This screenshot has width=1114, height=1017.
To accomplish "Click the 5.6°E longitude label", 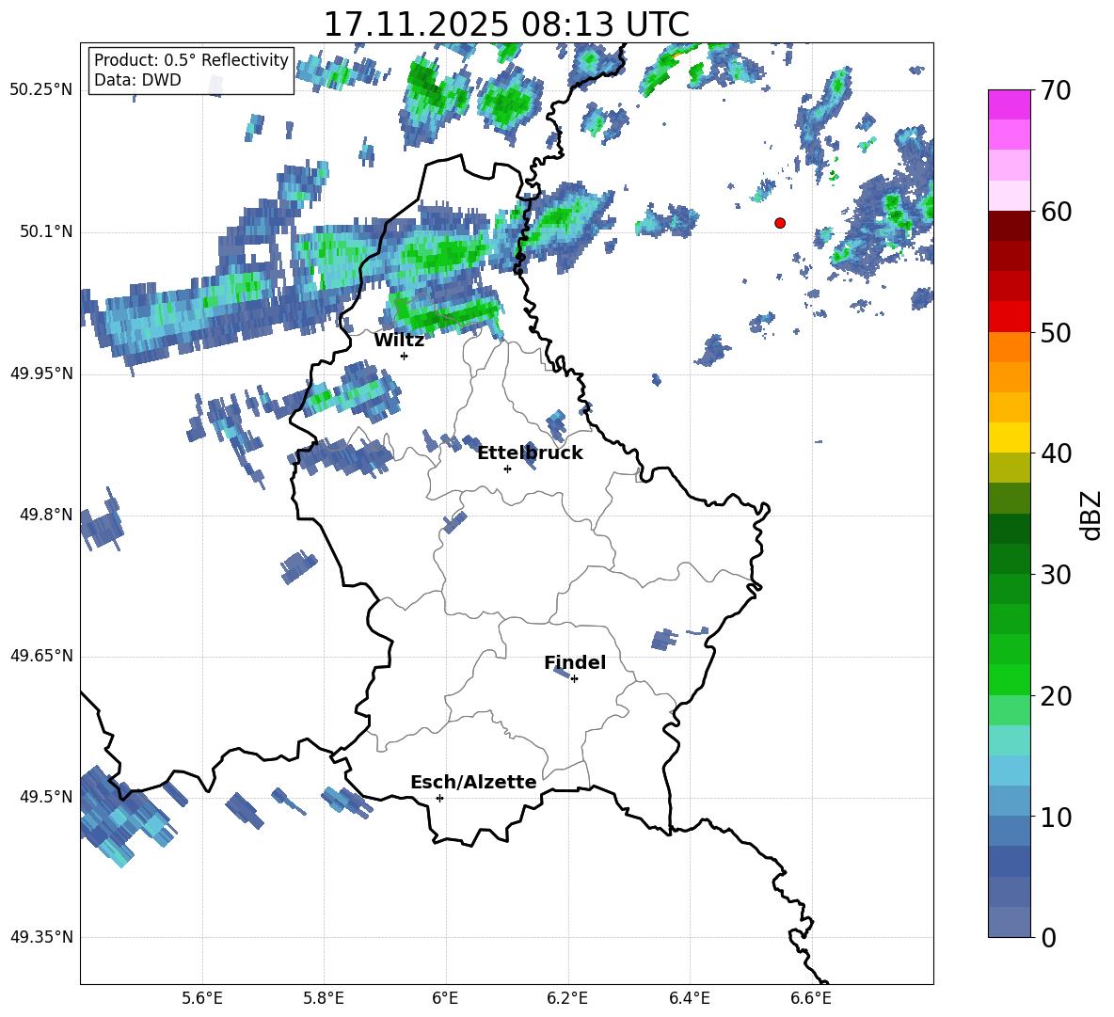I will pyautogui.click(x=202, y=998).
